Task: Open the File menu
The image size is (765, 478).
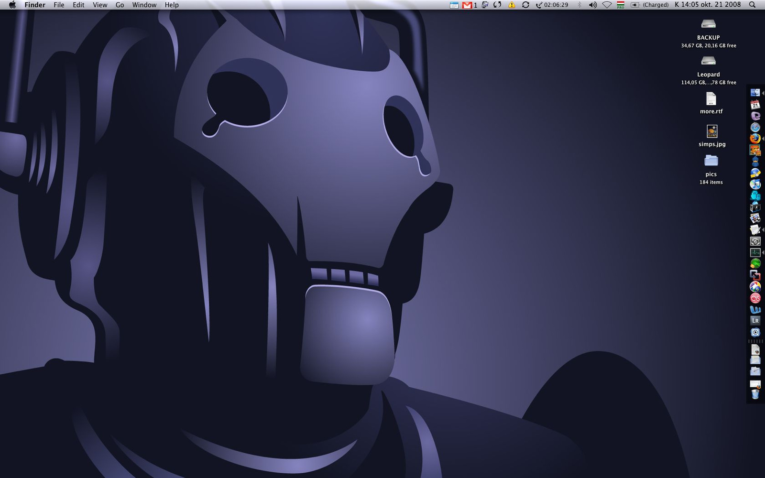Action: 59,5
